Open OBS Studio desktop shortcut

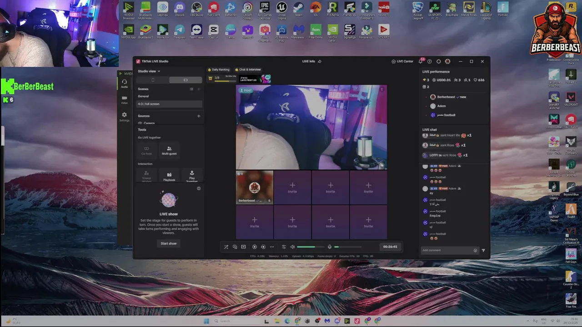(x=196, y=9)
